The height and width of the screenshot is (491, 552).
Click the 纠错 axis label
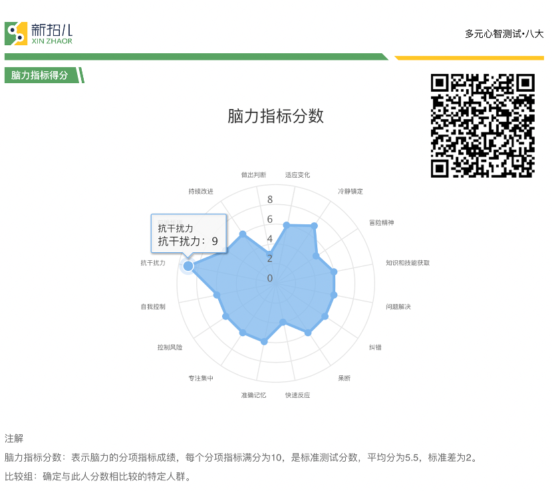coord(375,347)
